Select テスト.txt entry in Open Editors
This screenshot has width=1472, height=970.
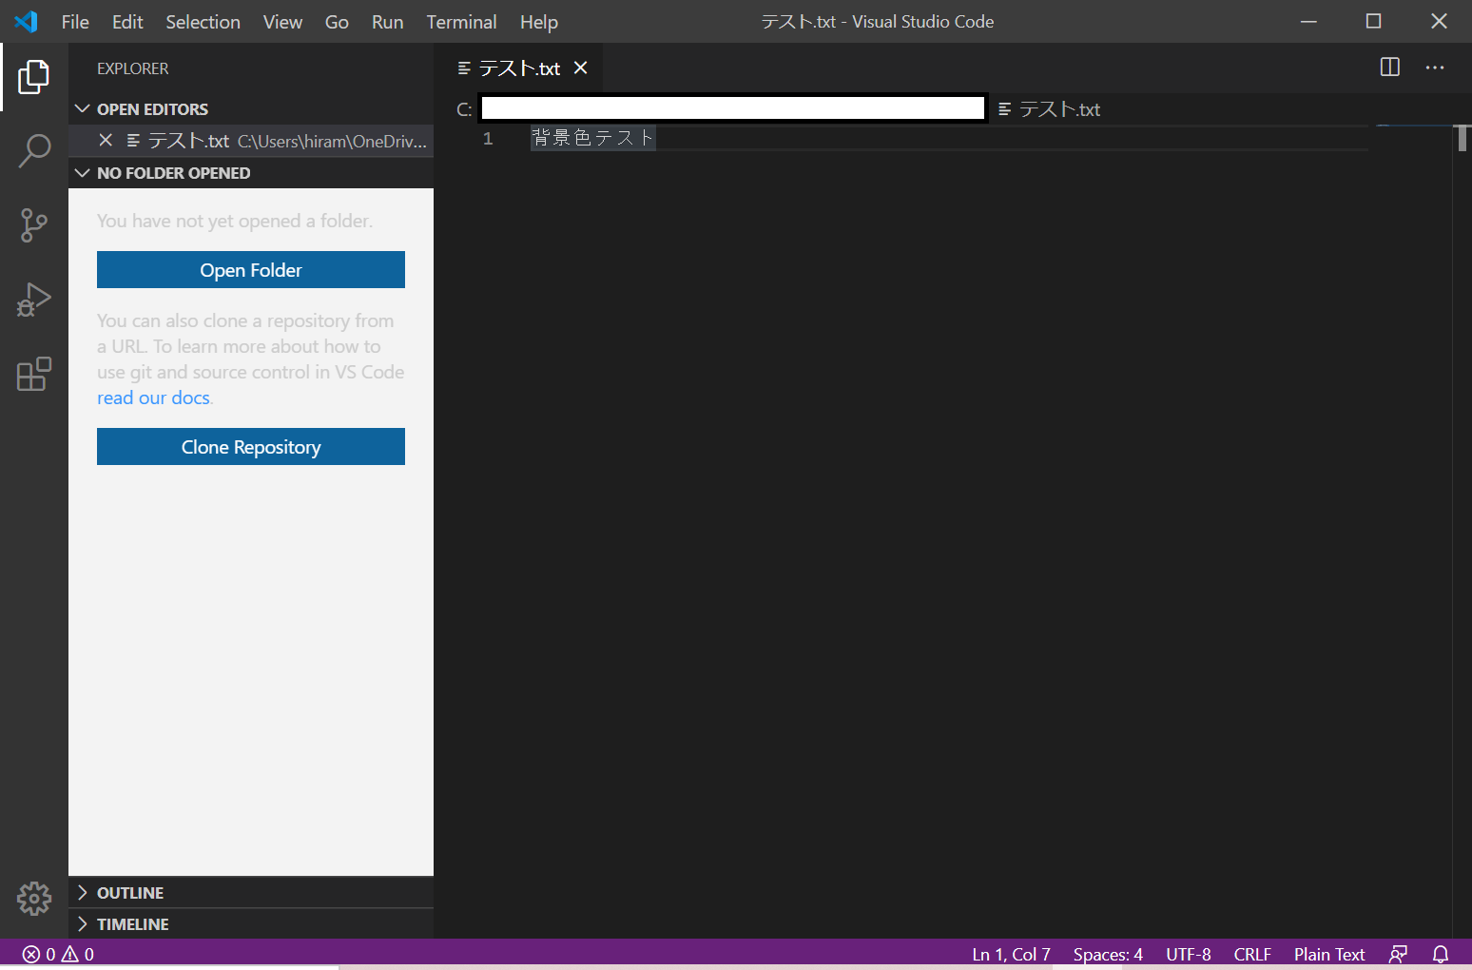[251, 141]
